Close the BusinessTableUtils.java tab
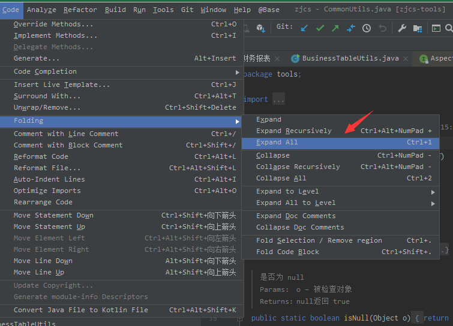 (x=406, y=59)
